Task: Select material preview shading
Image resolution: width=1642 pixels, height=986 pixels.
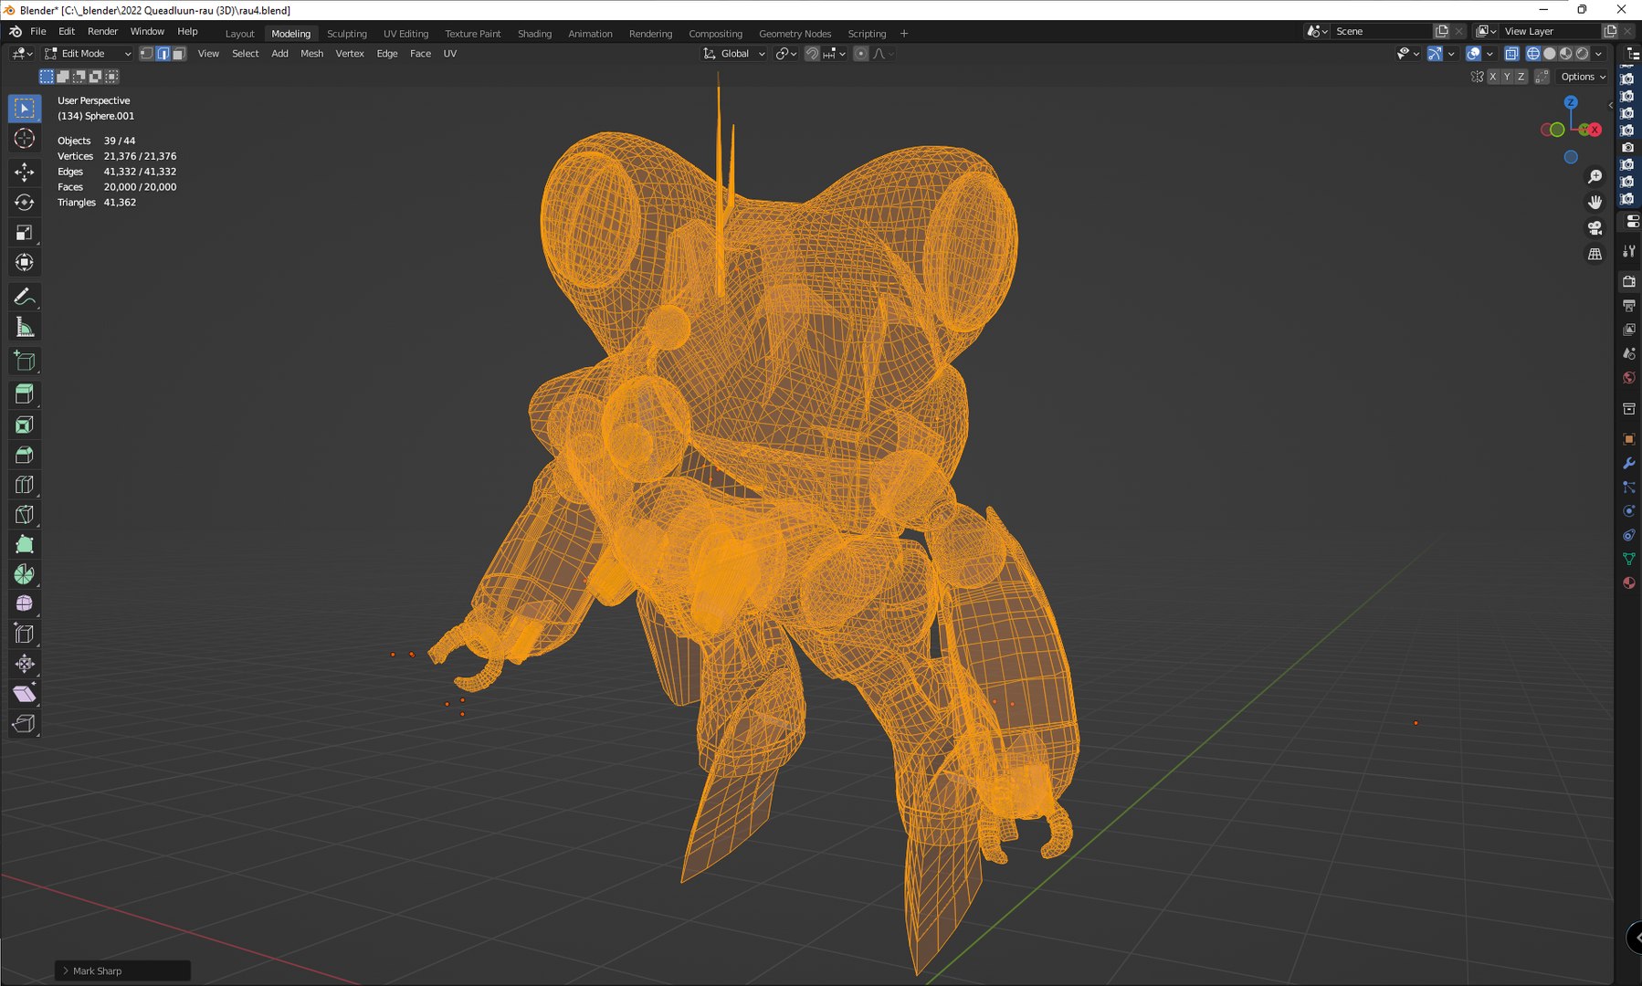Action: pos(1566,54)
